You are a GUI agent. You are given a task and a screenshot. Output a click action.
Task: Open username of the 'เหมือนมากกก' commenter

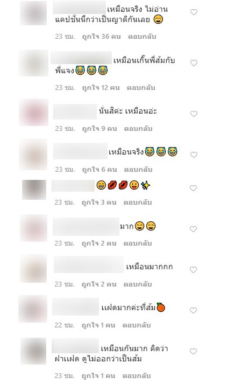pos(89,264)
